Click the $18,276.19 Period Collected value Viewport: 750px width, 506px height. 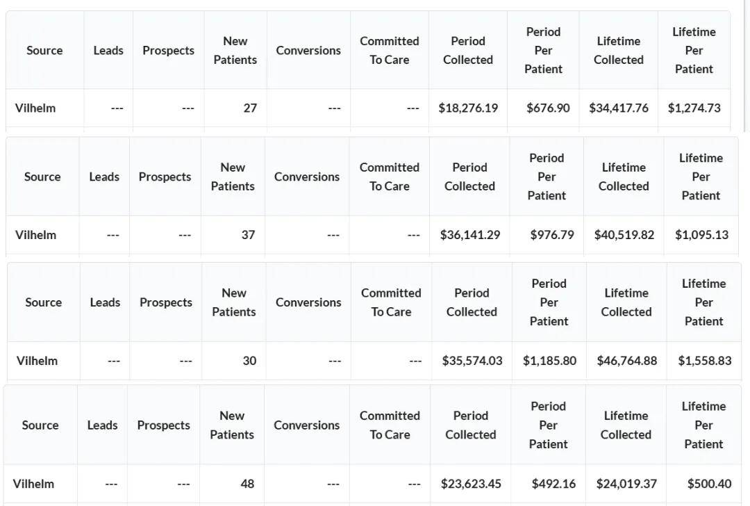point(468,108)
